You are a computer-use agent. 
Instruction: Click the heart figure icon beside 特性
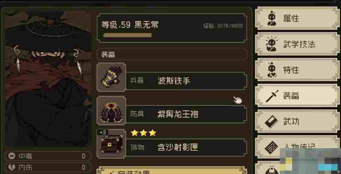pos(272,70)
